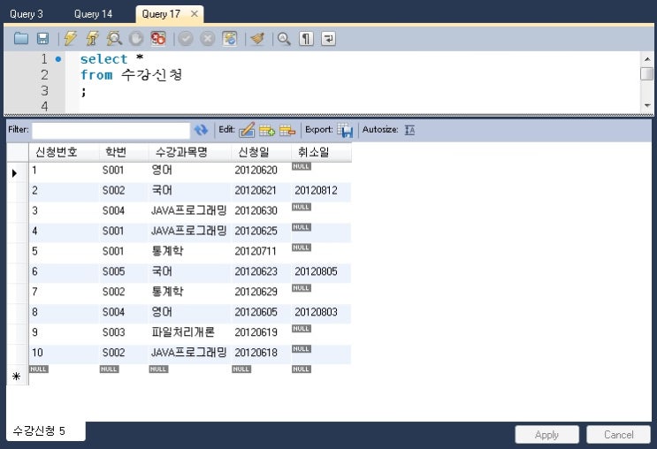Select the S003 student number cell

123,332
